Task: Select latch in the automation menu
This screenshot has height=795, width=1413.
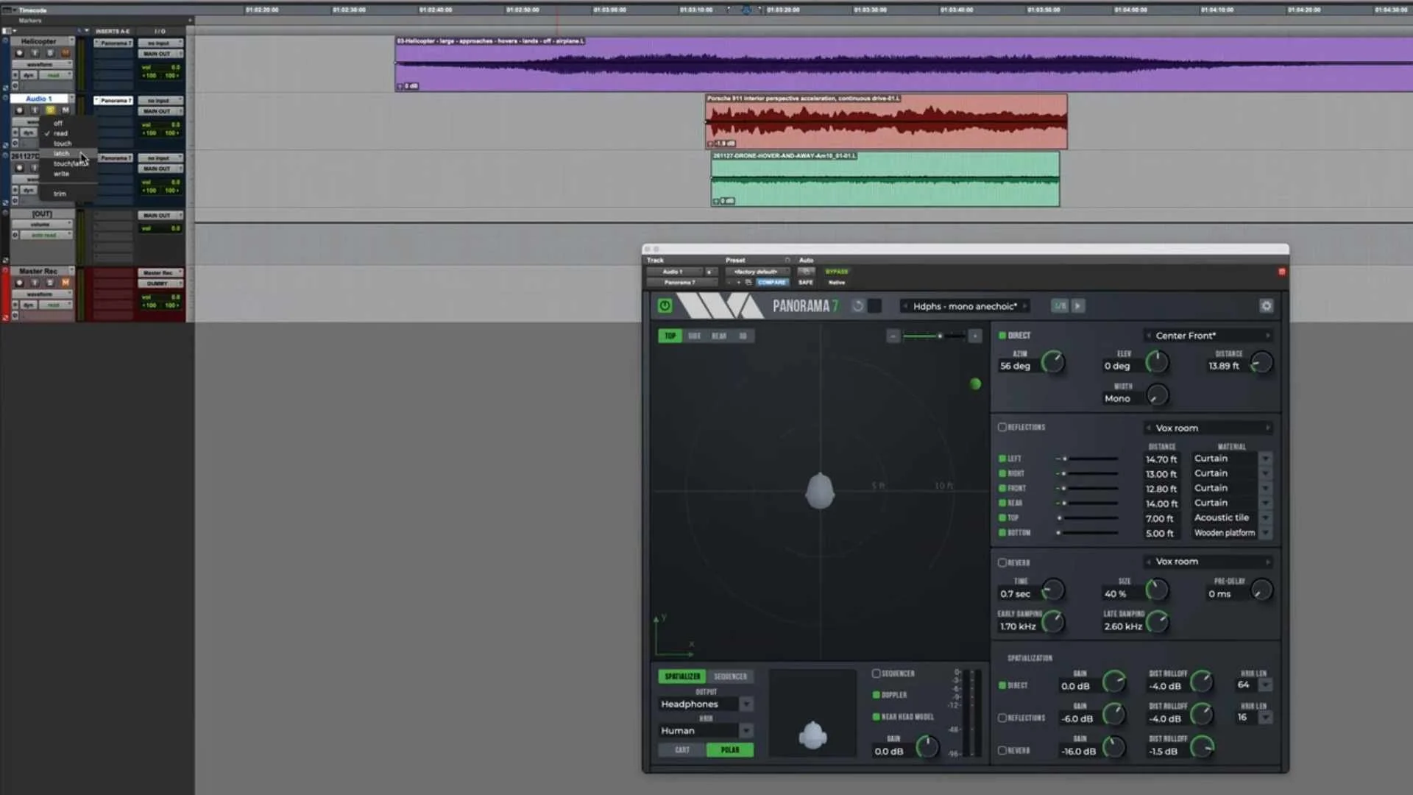Action: click(x=62, y=154)
